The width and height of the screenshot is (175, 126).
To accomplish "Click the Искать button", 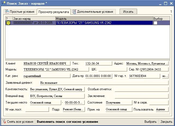I will pos(128,12).
